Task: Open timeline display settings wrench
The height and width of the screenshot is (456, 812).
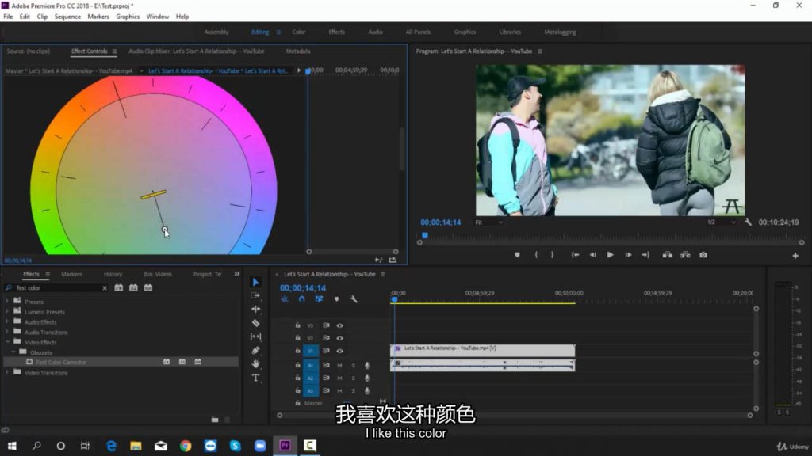Action: click(x=354, y=299)
